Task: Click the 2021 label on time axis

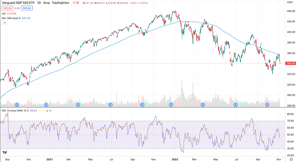Action: tap(49, 159)
